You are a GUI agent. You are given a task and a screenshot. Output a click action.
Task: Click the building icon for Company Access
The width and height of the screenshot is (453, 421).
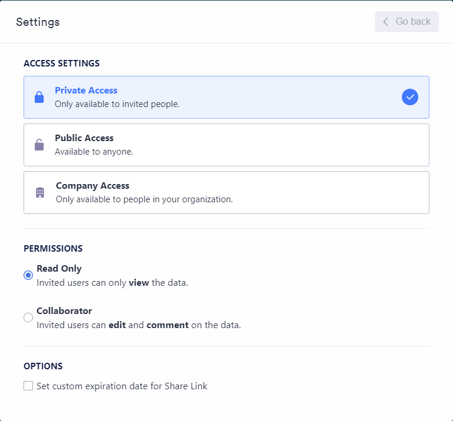40,192
